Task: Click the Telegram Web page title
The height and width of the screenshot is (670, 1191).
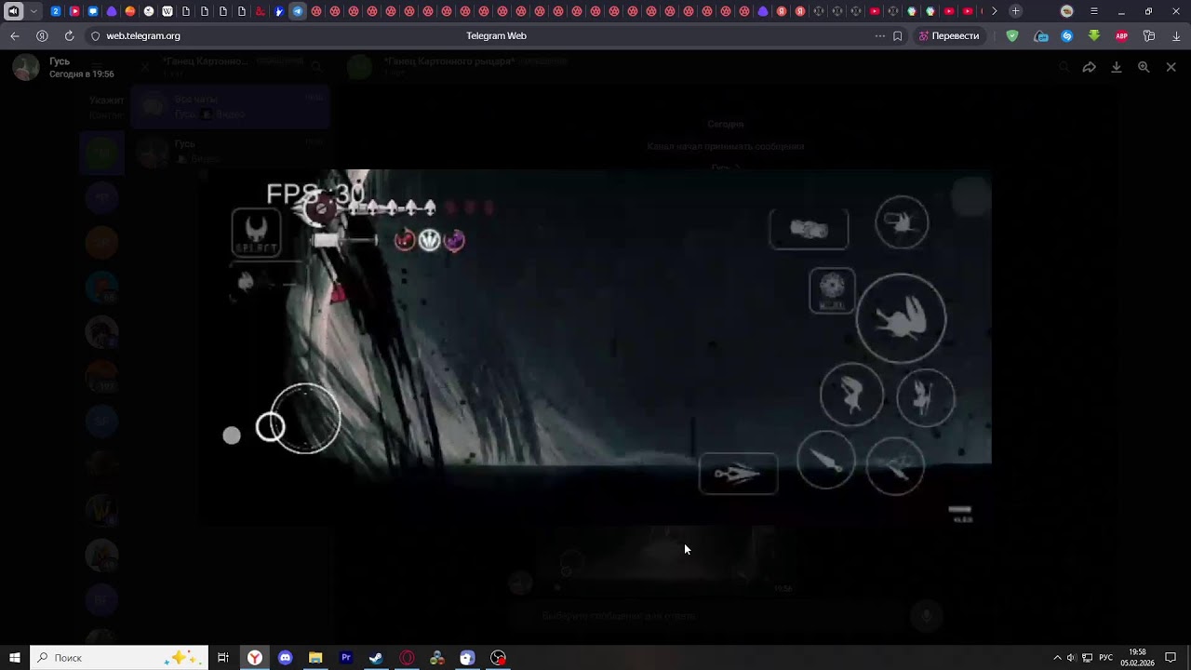Action: click(x=496, y=36)
